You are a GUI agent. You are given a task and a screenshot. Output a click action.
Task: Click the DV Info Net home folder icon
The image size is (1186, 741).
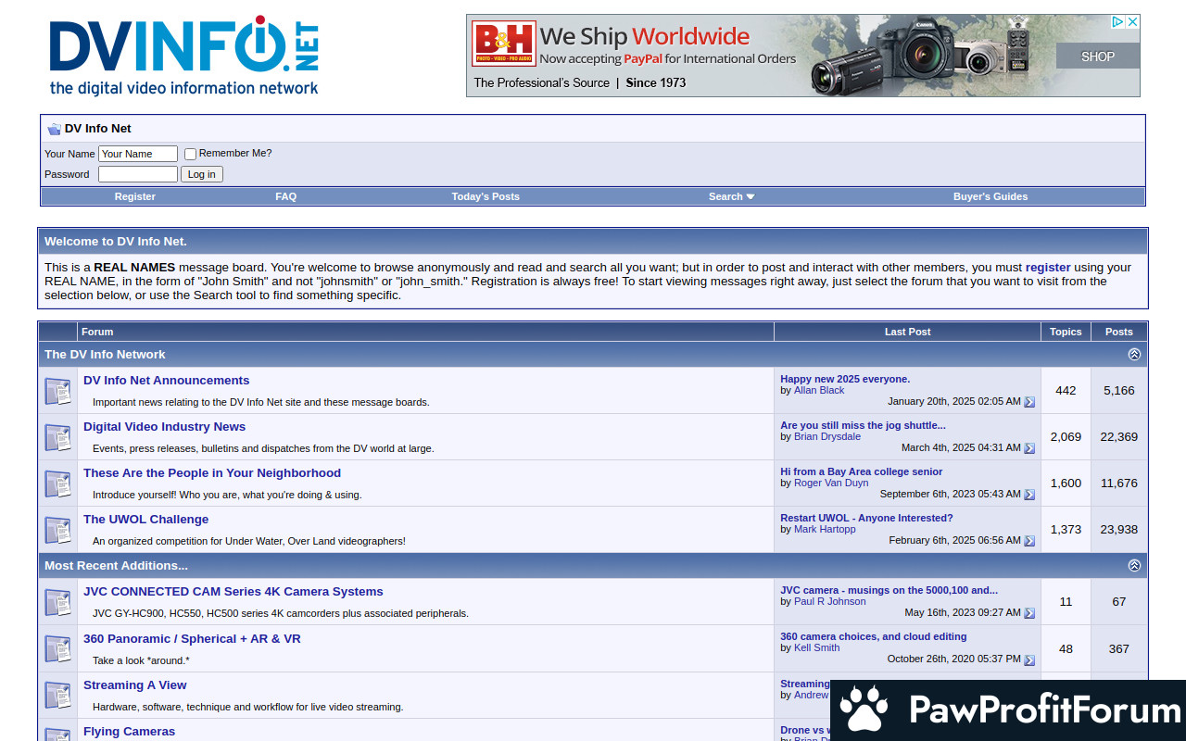(x=54, y=129)
